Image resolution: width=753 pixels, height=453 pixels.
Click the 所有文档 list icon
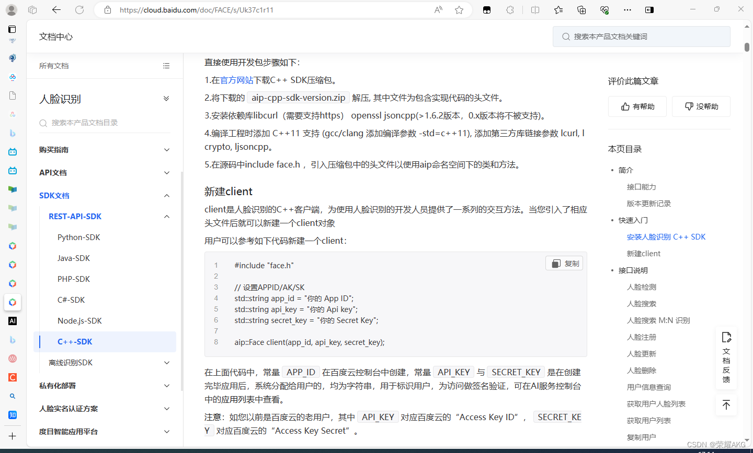tap(166, 66)
